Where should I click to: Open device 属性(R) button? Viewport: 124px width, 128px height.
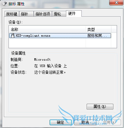coord(100,106)
